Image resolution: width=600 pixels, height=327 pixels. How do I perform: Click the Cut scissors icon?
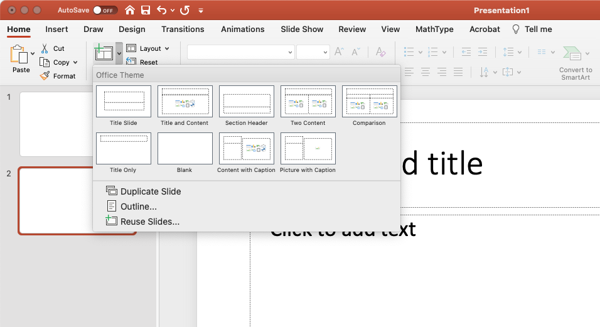tap(45, 48)
